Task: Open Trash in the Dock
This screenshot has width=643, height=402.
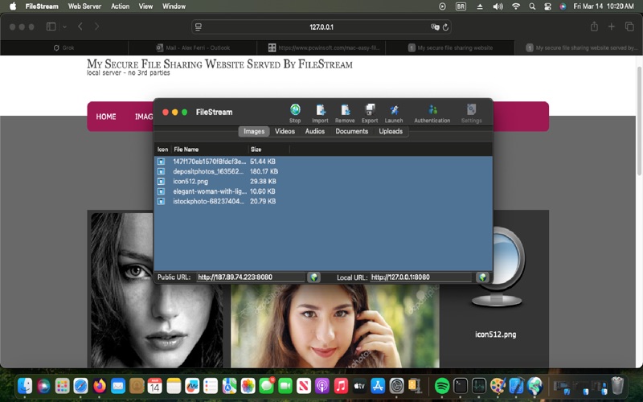Action: 617,386
